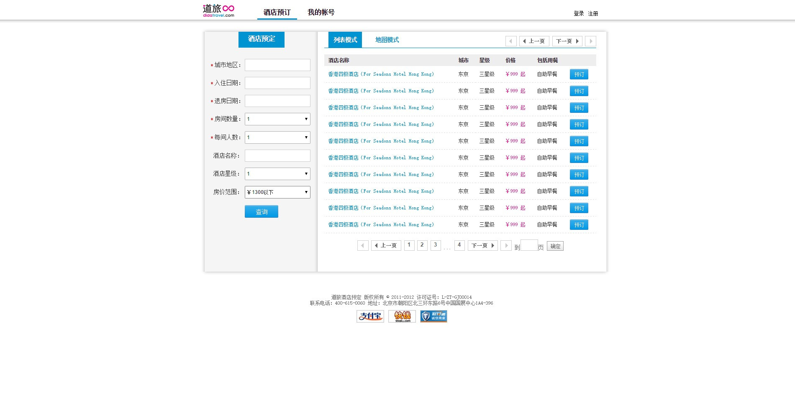795x397 pixels.
Task: Click the Alipay payment logo in footer
Action: coord(370,316)
